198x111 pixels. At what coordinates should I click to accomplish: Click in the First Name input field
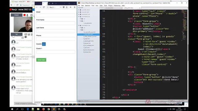56,23
